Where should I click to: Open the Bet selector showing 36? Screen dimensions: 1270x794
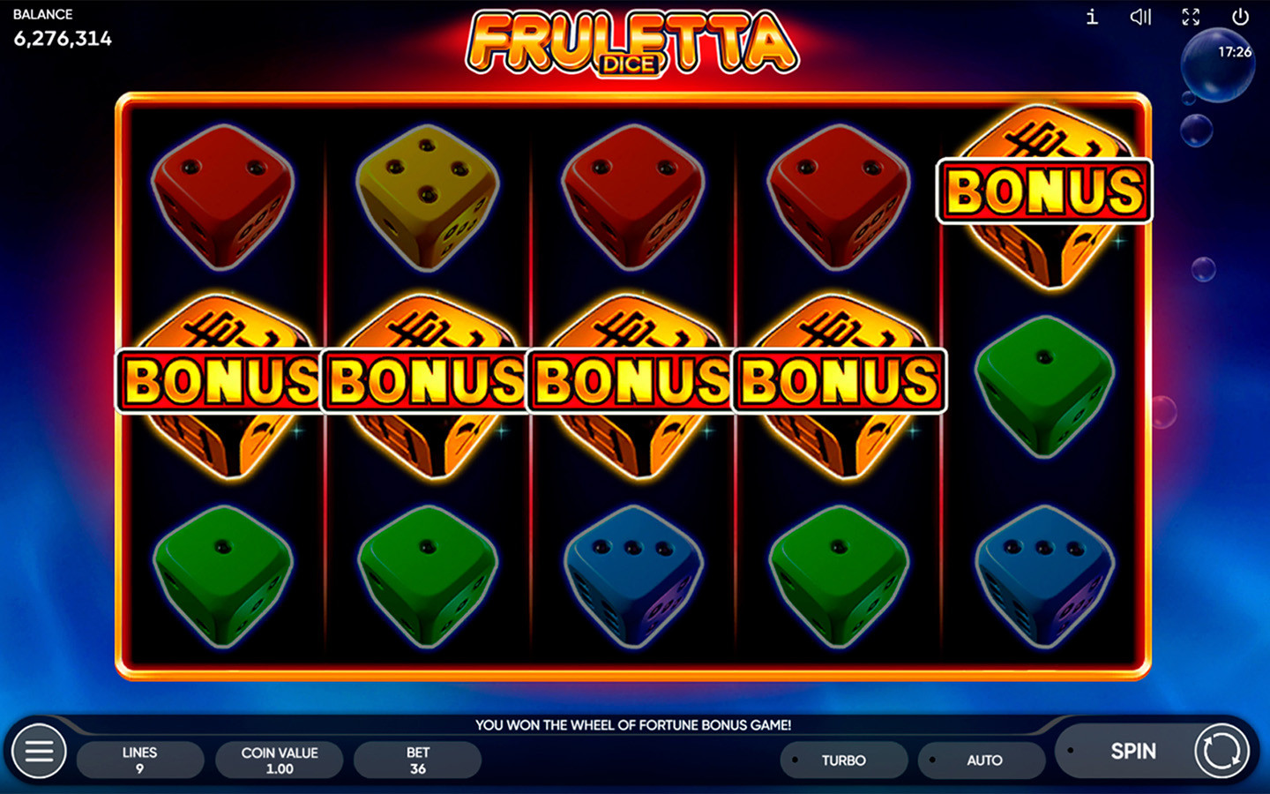418,760
